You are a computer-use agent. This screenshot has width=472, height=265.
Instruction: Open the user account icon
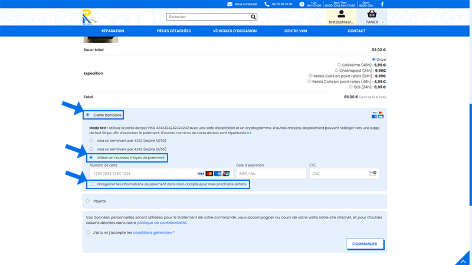341,14
